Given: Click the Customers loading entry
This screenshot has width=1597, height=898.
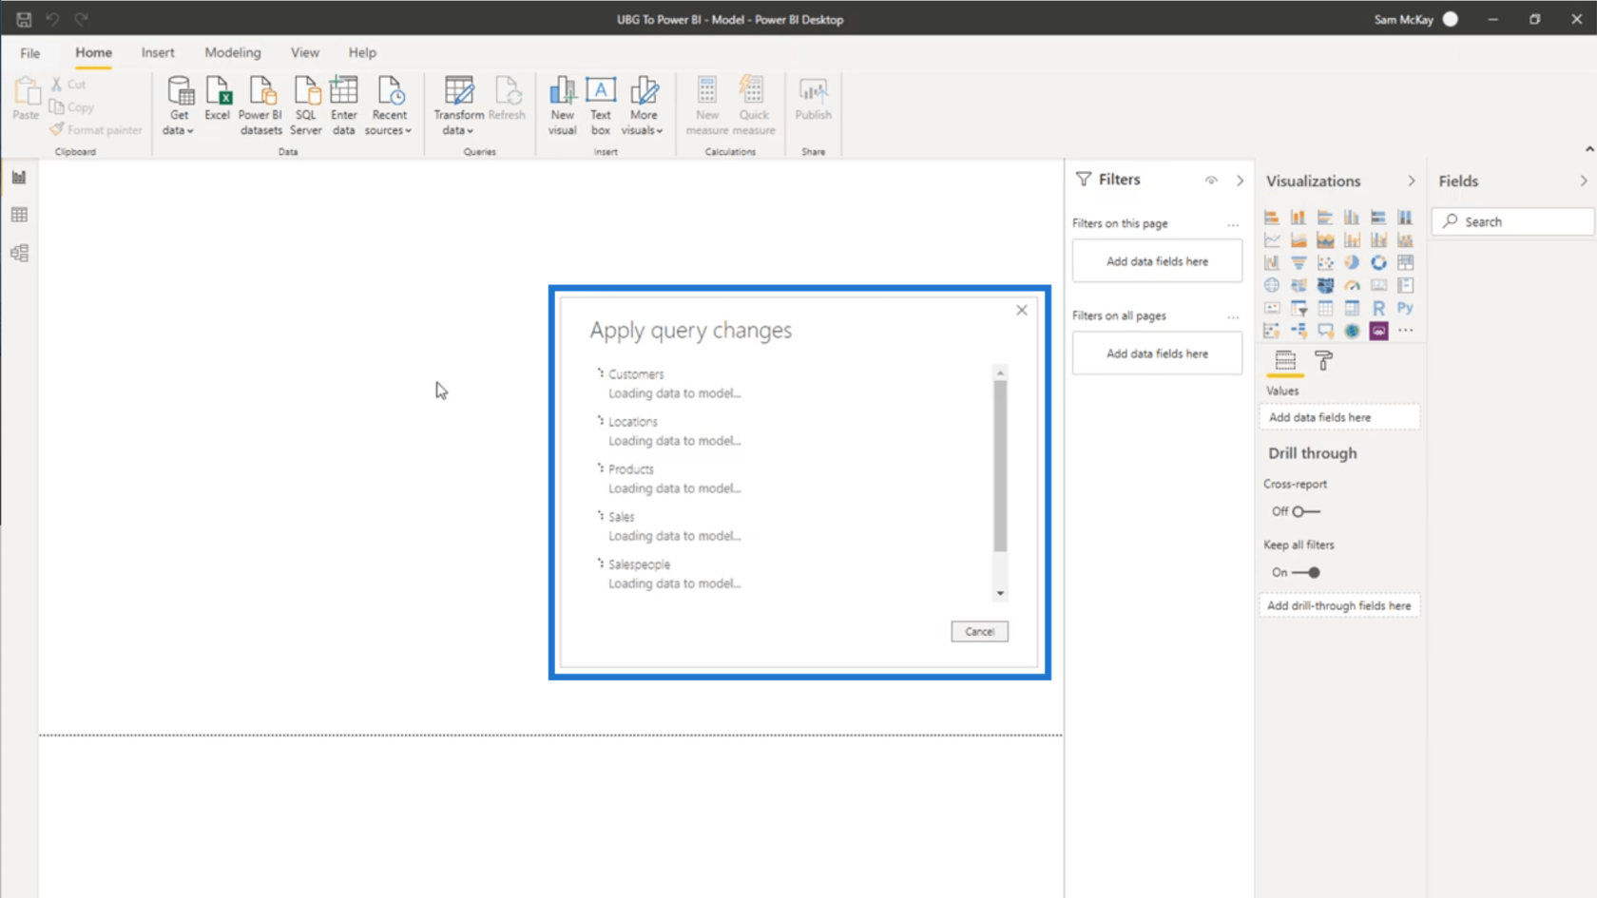Looking at the screenshot, I should pyautogui.click(x=669, y=384).
